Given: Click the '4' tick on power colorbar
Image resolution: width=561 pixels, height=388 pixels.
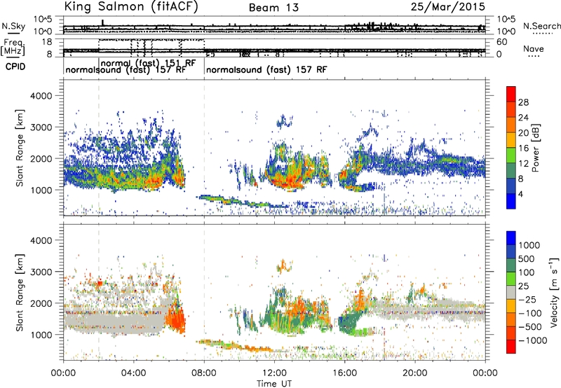Looking at the screenshot, I should [x=520, y=194].
